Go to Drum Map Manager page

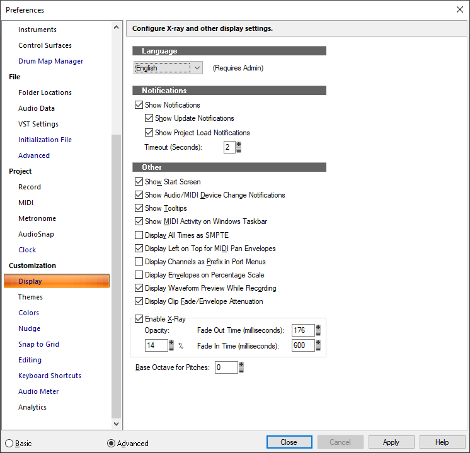tap(50, 61)
